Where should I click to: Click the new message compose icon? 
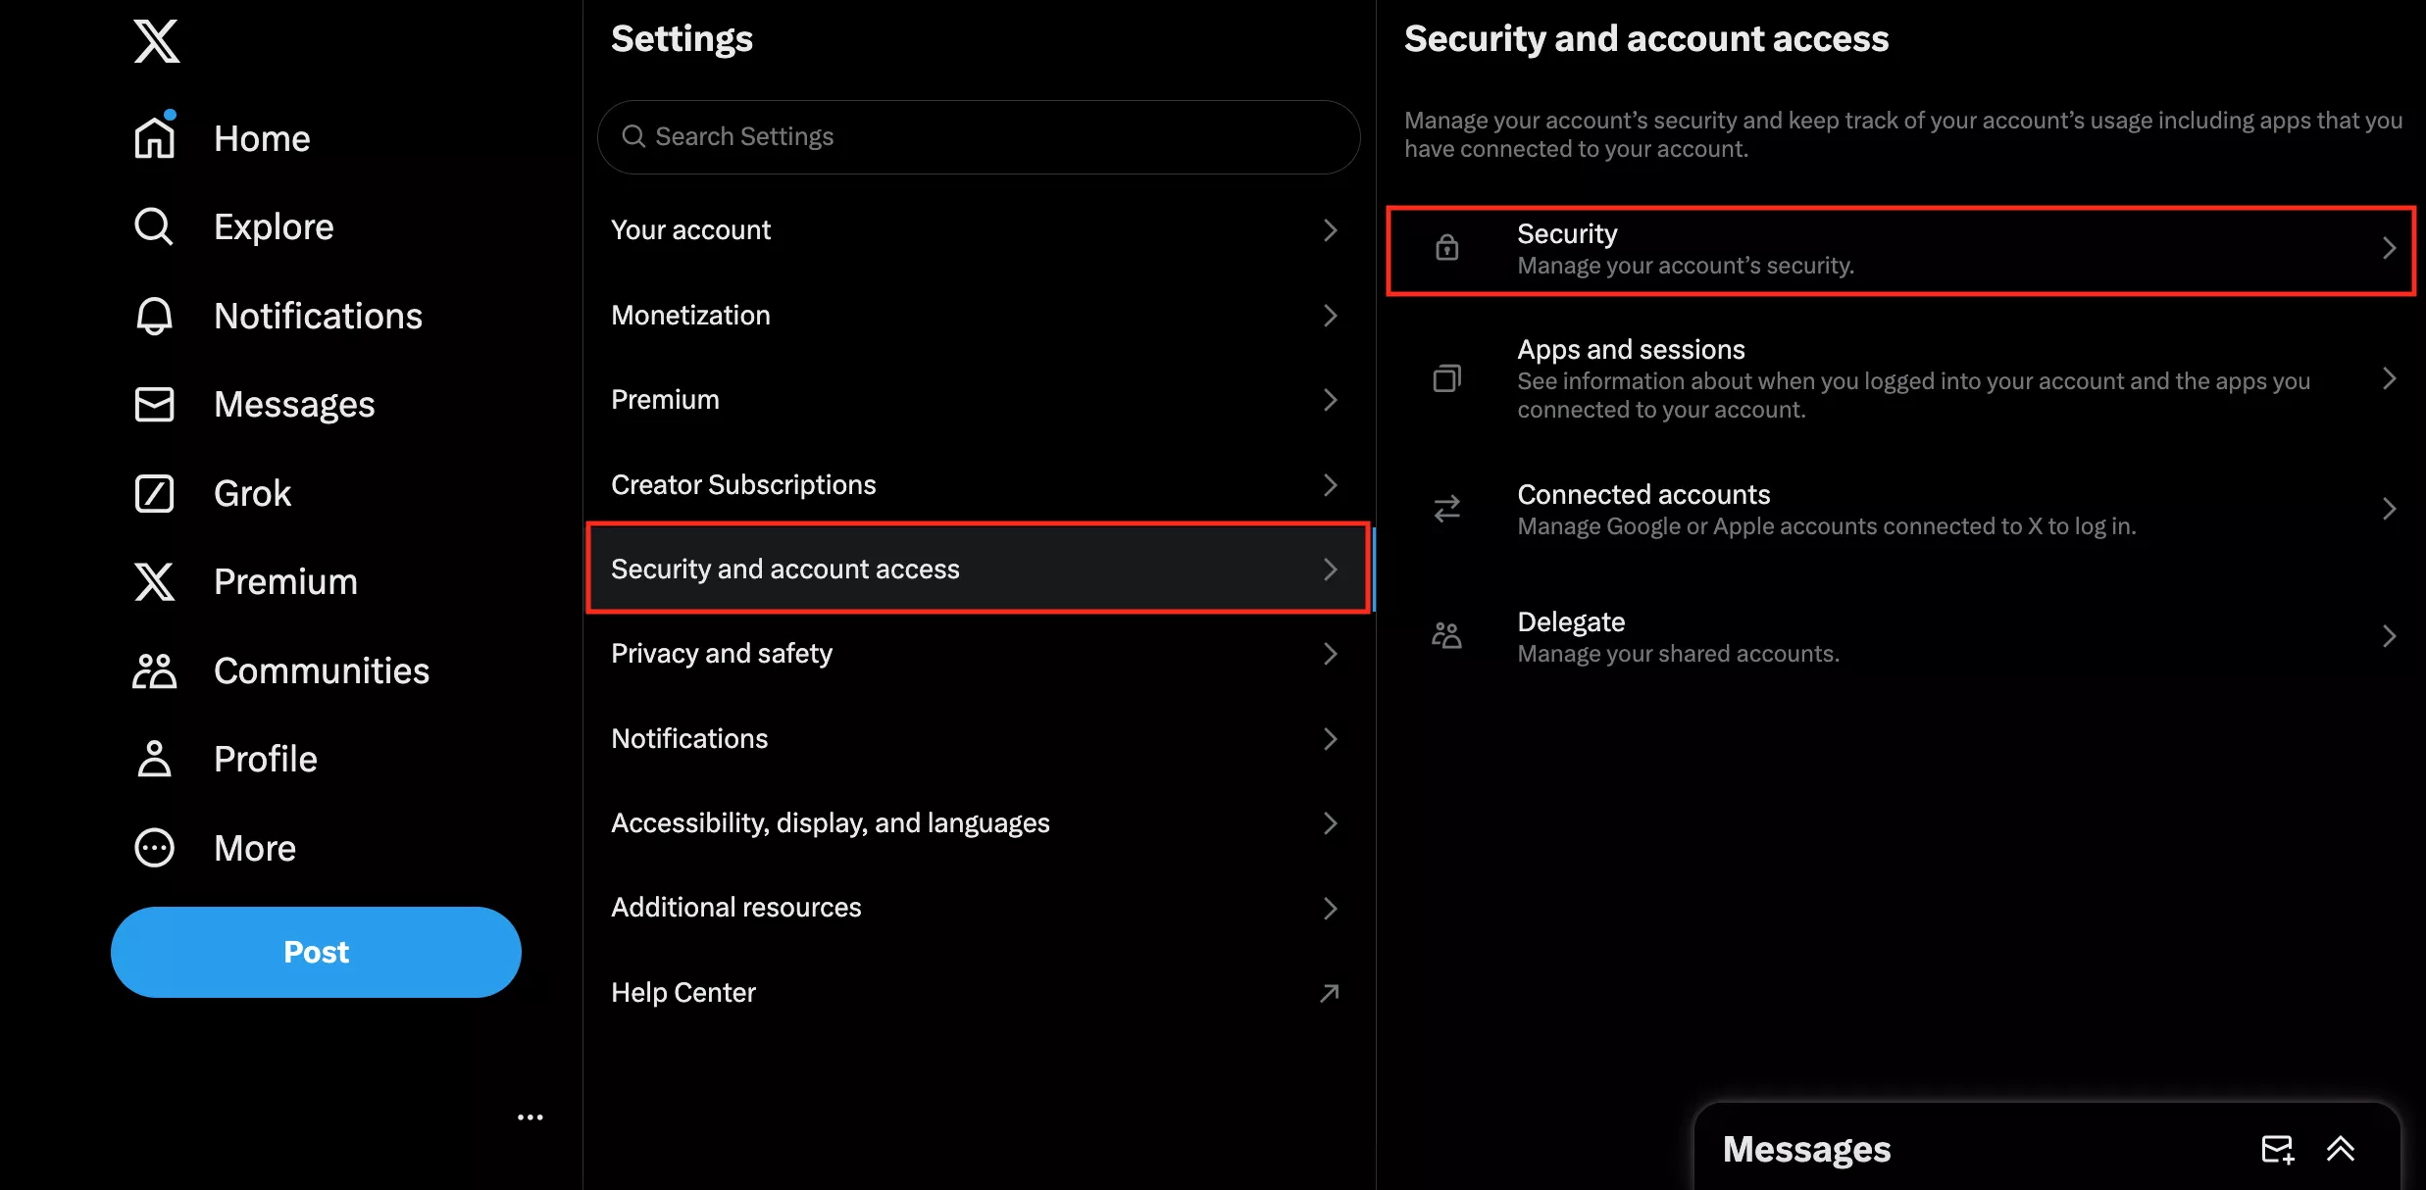coord(2277,1149)
